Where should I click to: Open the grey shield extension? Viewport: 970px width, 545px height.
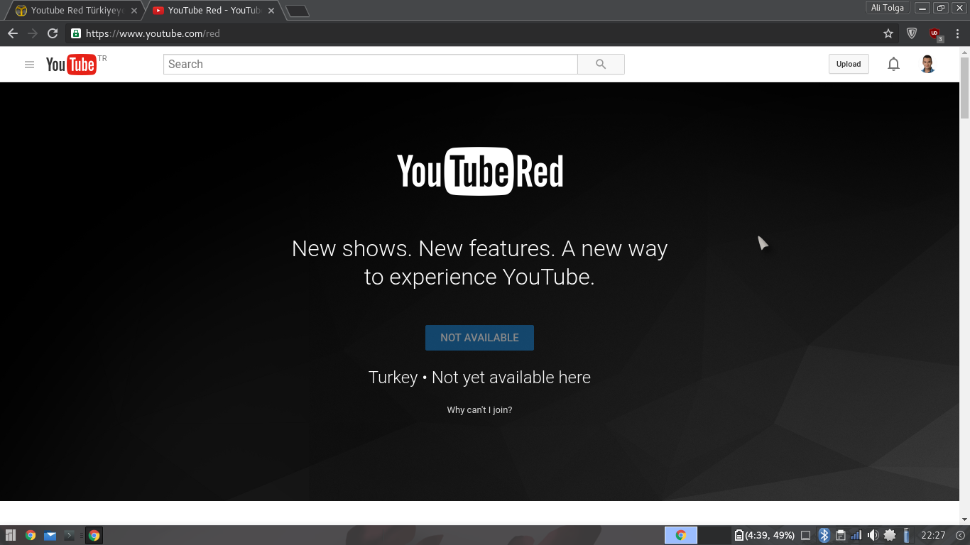coord(912,33)
